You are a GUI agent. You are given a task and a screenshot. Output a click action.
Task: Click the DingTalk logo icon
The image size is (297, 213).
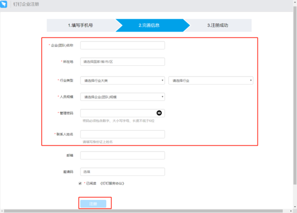click(x=3, y=4)
